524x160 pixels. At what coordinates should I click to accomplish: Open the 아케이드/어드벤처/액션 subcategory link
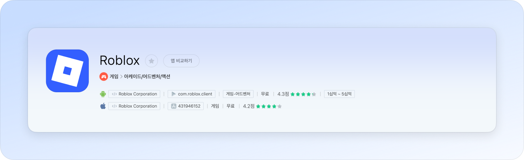(x=147, y=77)
